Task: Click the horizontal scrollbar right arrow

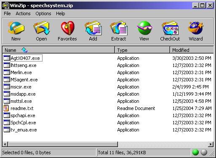Action: [211, 144]
